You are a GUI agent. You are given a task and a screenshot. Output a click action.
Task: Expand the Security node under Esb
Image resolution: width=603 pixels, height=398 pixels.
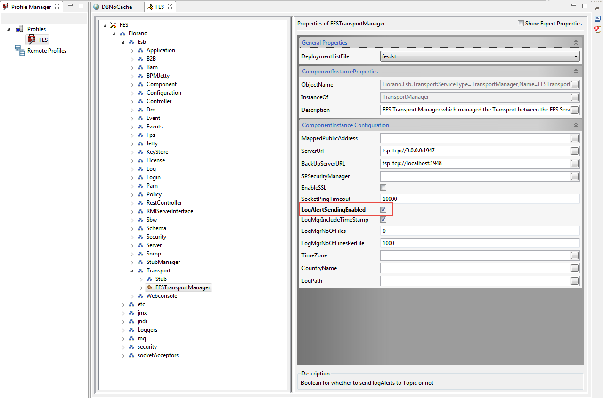point(132,237)
